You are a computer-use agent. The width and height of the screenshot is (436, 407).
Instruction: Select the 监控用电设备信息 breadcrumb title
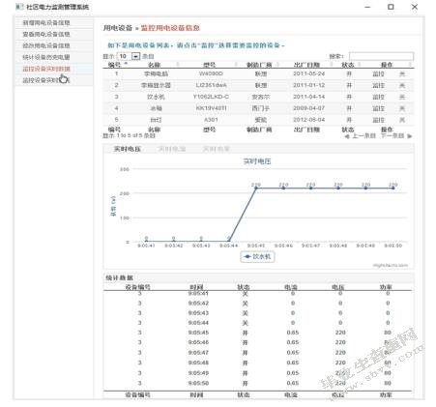(170, 28)
